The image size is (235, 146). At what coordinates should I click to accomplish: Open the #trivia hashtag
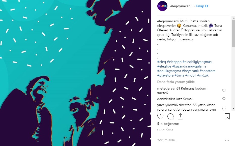(179, 75)
